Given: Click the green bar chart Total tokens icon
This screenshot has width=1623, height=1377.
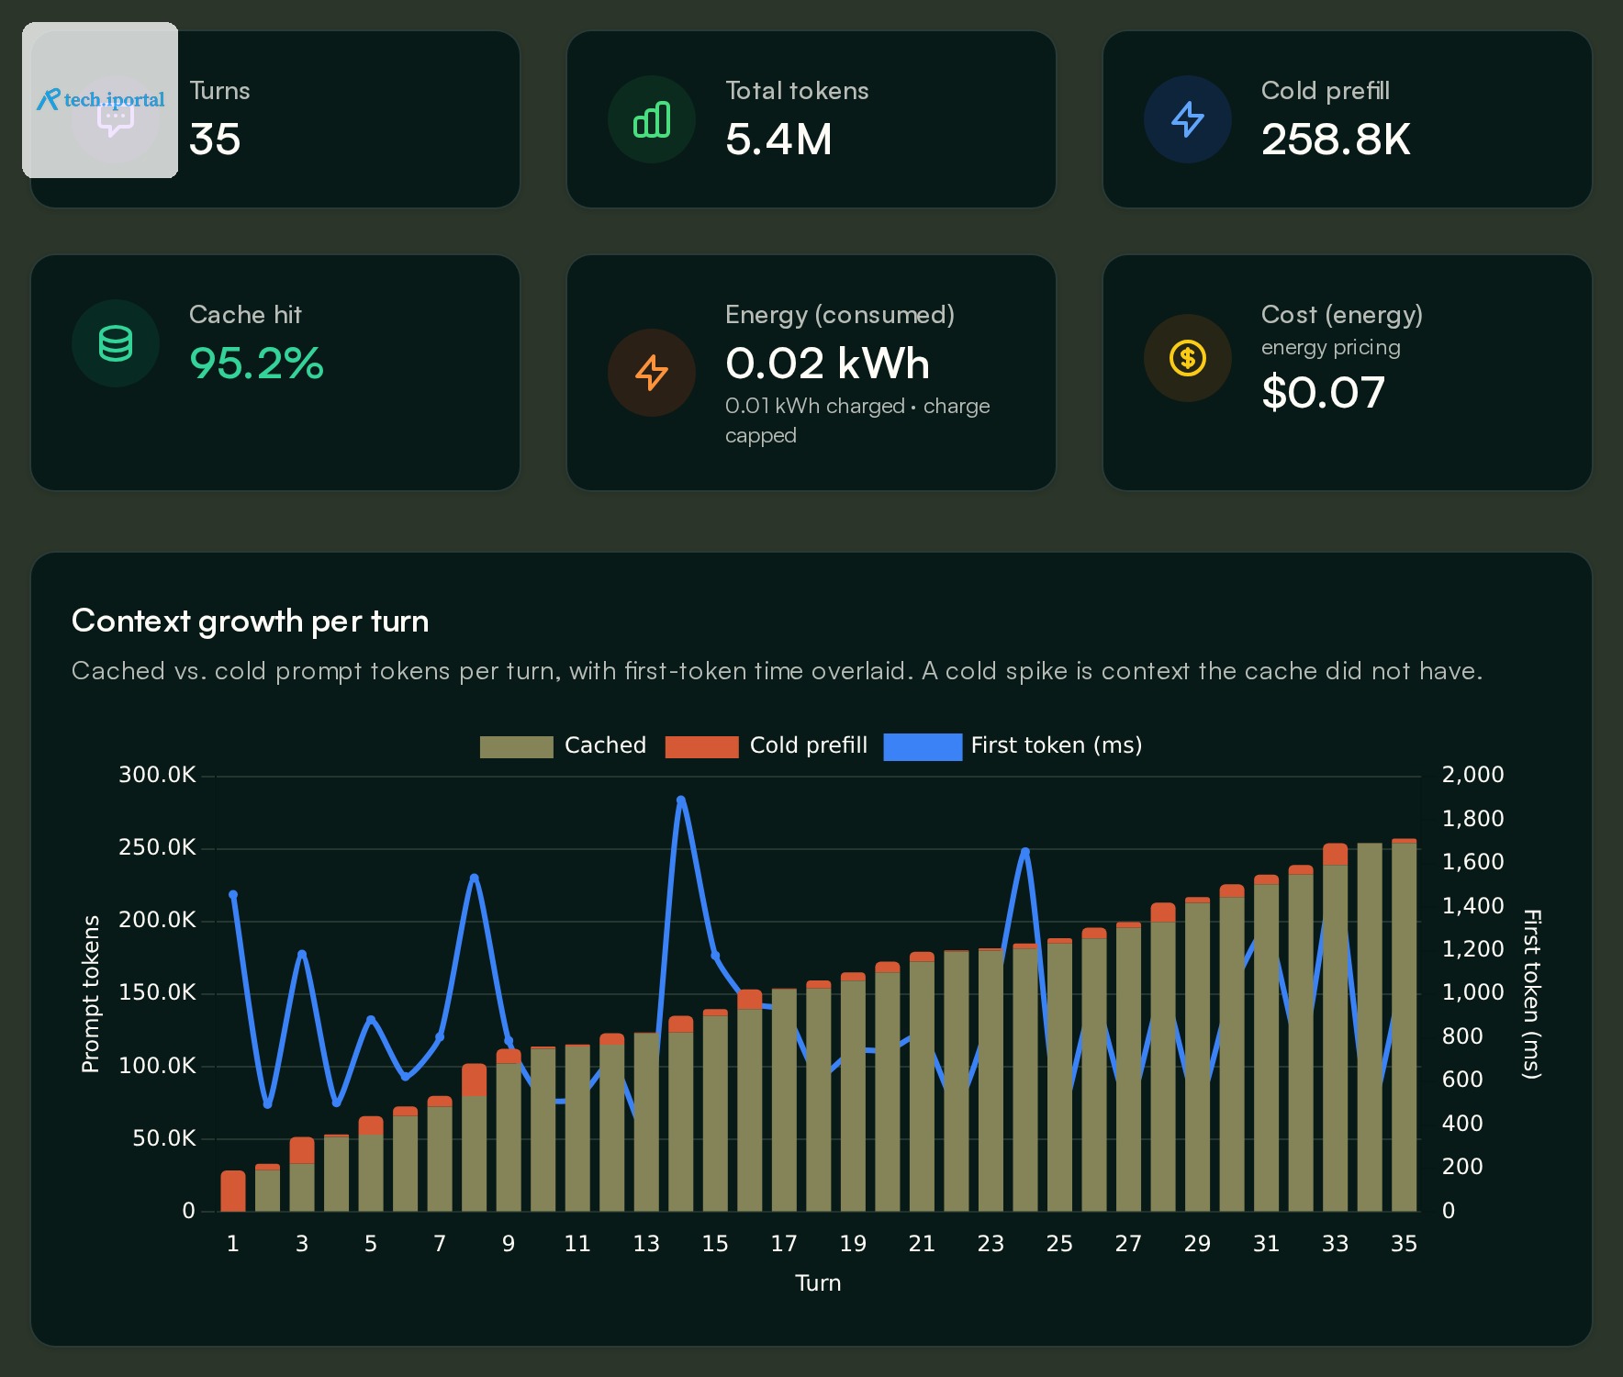Looking at the screenshot, I should [652, 119].
